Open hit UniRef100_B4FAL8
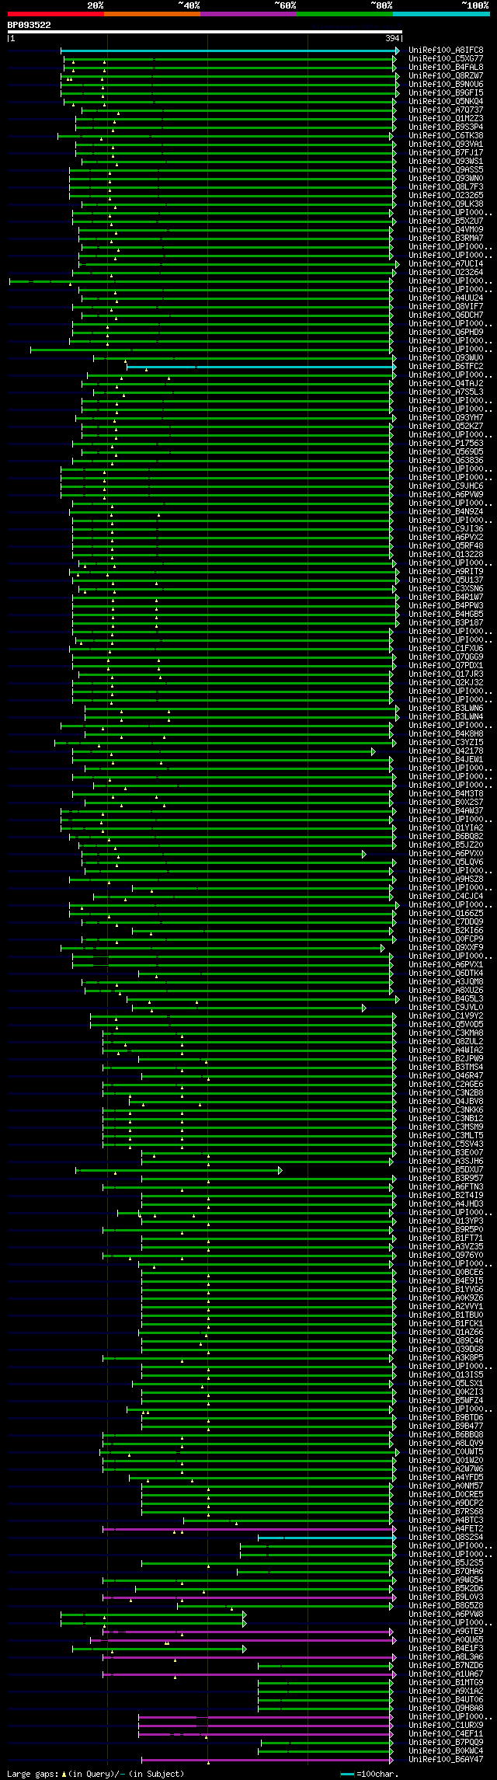Image resolution: width=497 pixels, height=1780 pixels. click(446, 68)
